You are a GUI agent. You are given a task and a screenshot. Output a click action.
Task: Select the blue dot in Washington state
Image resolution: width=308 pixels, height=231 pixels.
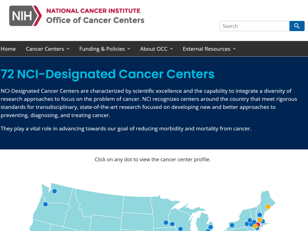(x=55, y=191)
